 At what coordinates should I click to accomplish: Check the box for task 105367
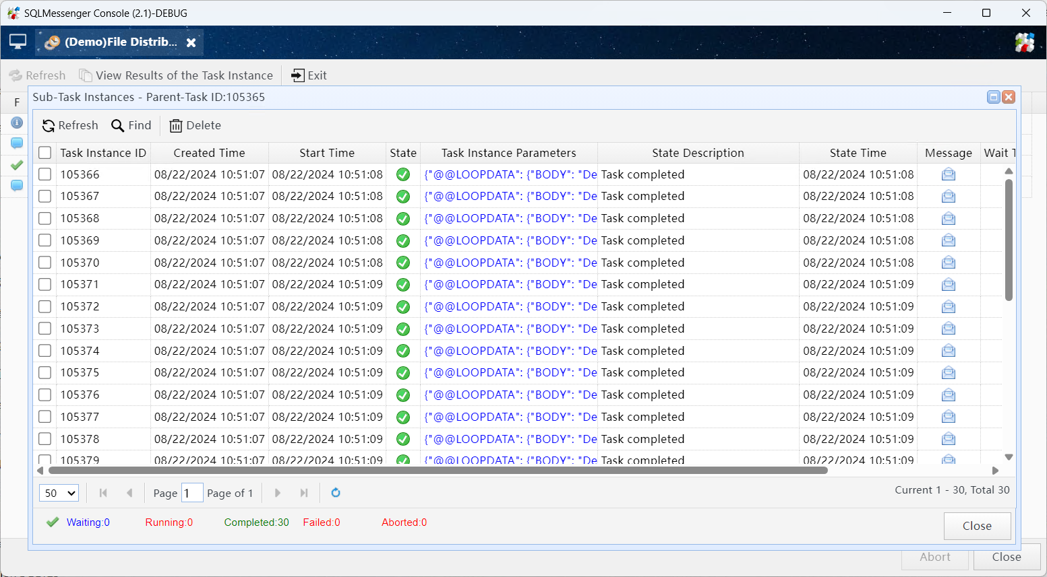click(x=45, y=197)
